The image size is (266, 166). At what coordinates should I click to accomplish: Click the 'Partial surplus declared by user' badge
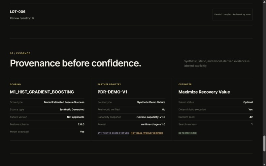232,14
